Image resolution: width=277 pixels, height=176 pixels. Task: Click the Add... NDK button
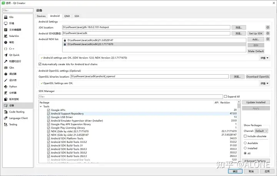(x=256, y=39)
